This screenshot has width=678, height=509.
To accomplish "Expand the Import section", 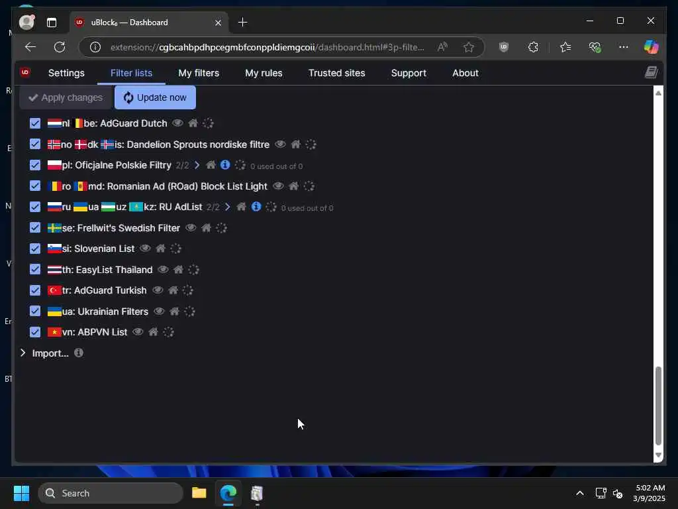I will 23,353.
